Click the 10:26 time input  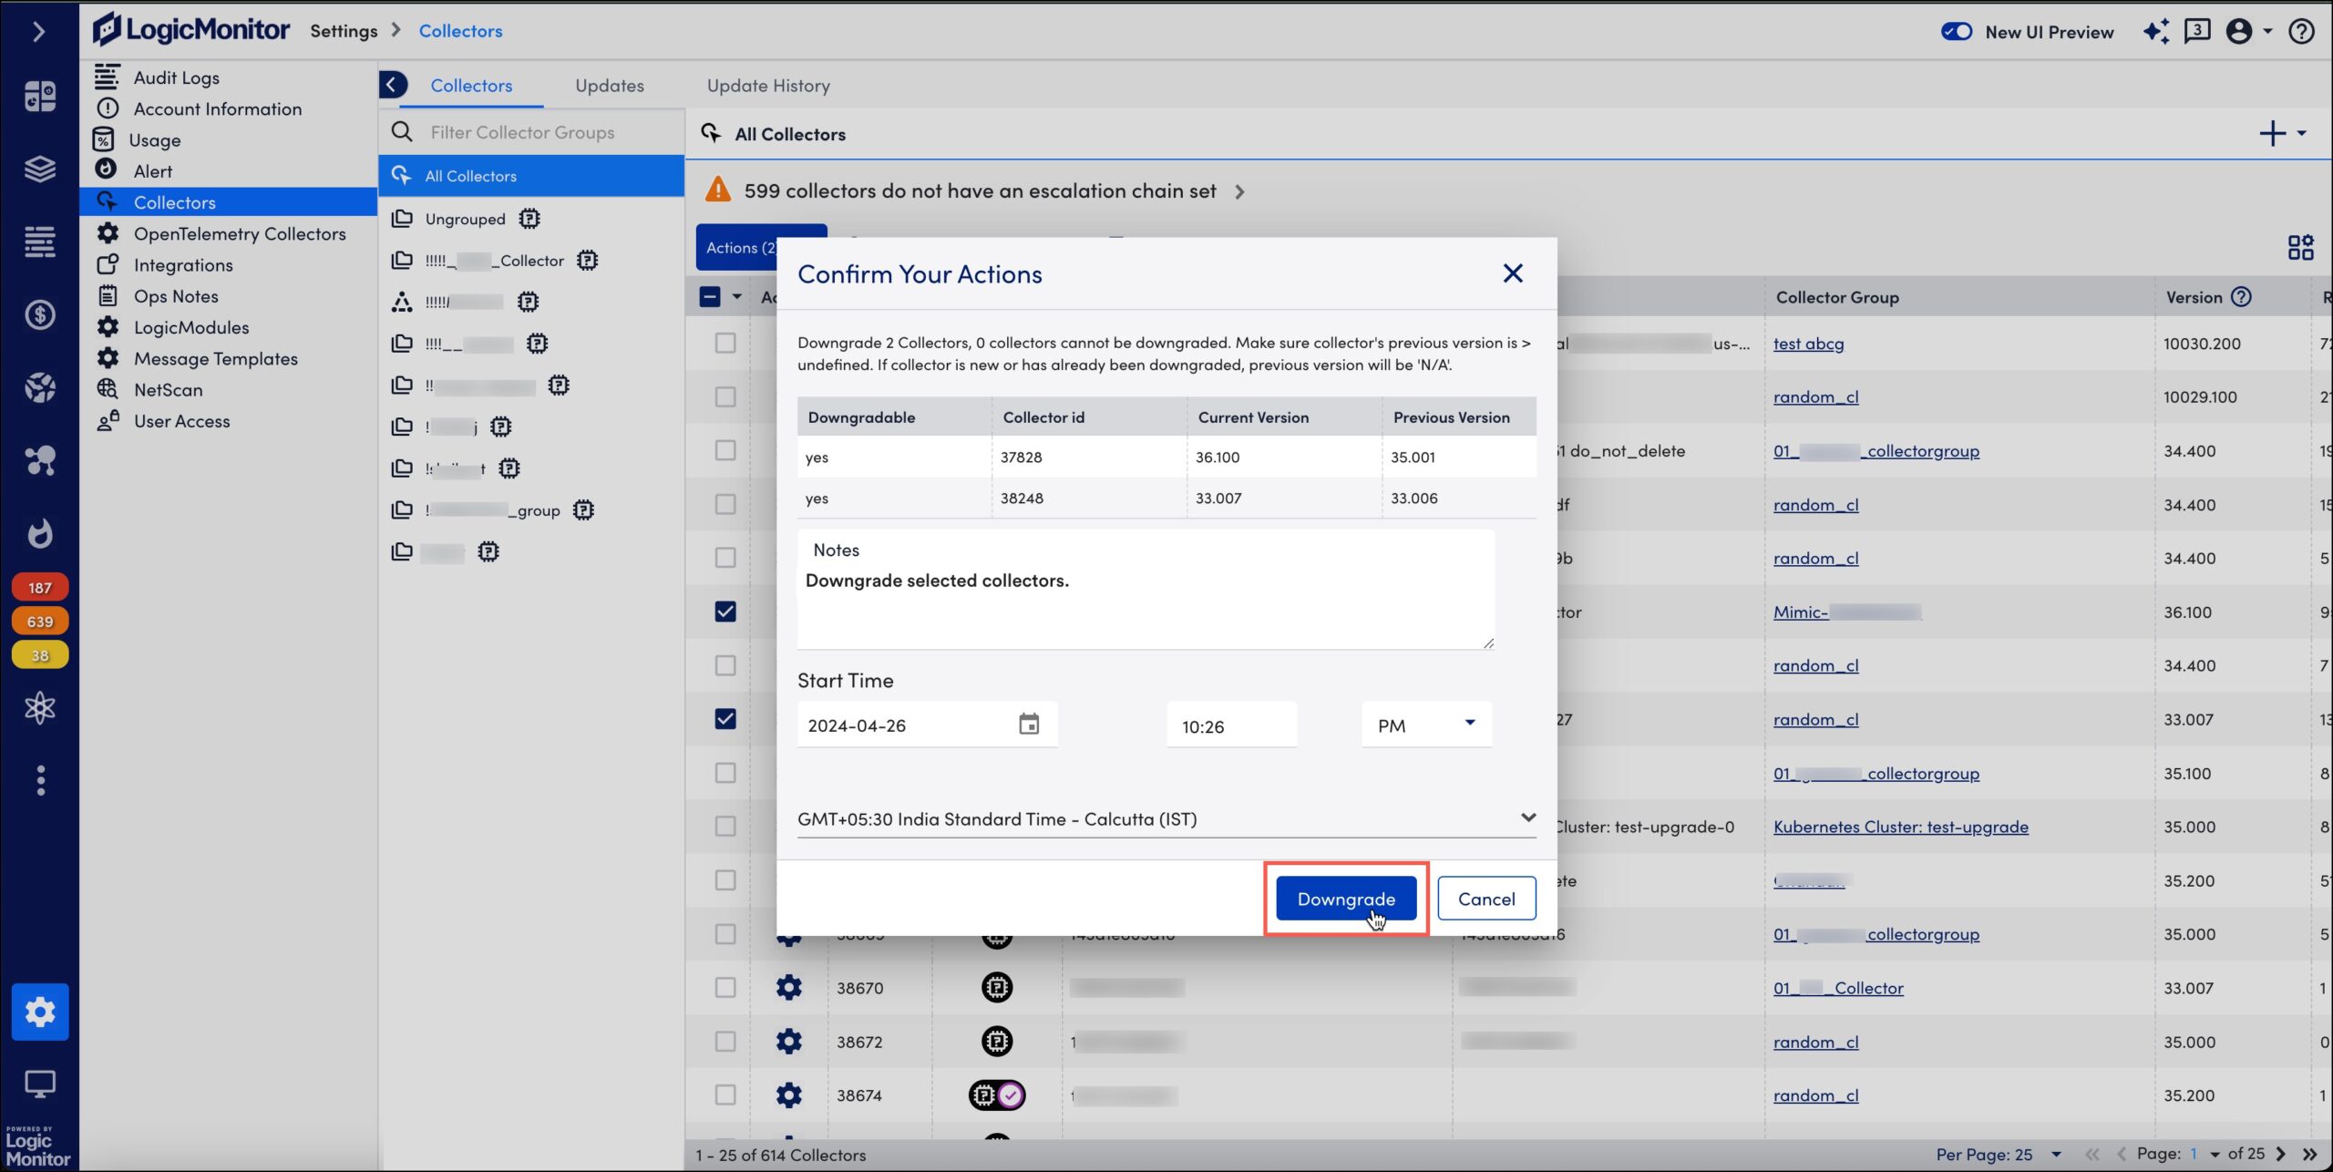pyautogui.click(x=1231, y=725)
